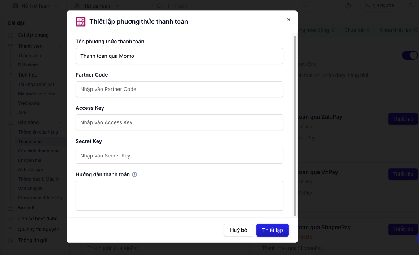Open Chặn spam đơn hàng
Screen dimensions: 419x255
click(40, 198)
